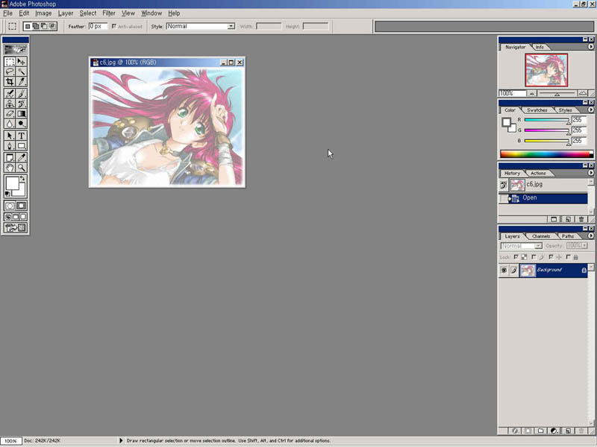
Task: Switch to Standard Screen mode in toolbox
Action: coord(8,217)
